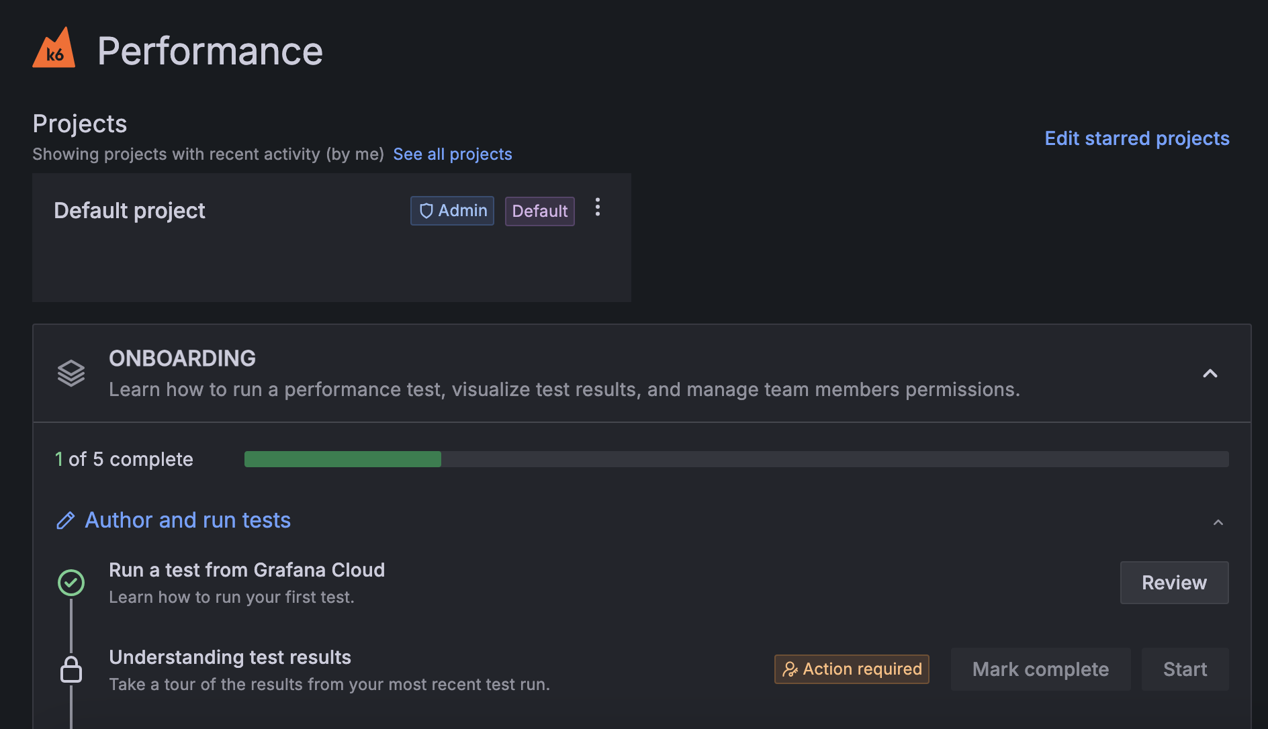Click the pencil icon beside Author and run tests

tap(66, 521)
